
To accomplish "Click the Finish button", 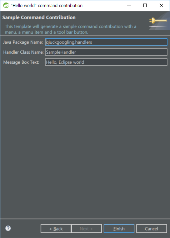I will [119, 229].
